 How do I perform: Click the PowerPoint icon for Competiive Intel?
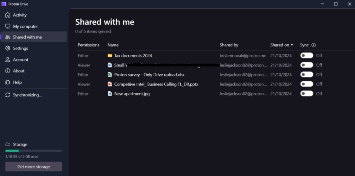(110, 84)
